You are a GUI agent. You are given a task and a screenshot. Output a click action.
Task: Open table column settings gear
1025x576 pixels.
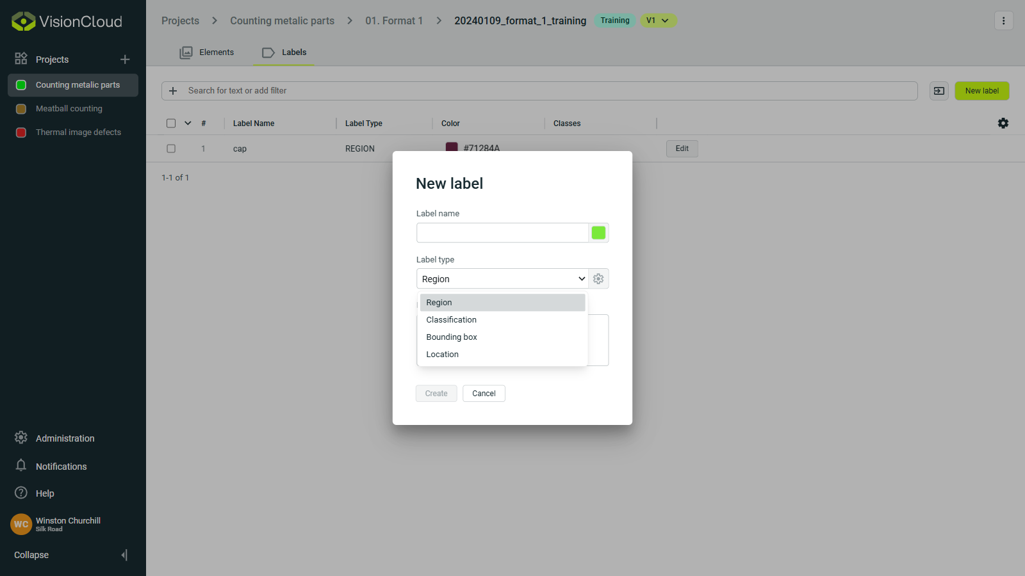(1003, 123)
